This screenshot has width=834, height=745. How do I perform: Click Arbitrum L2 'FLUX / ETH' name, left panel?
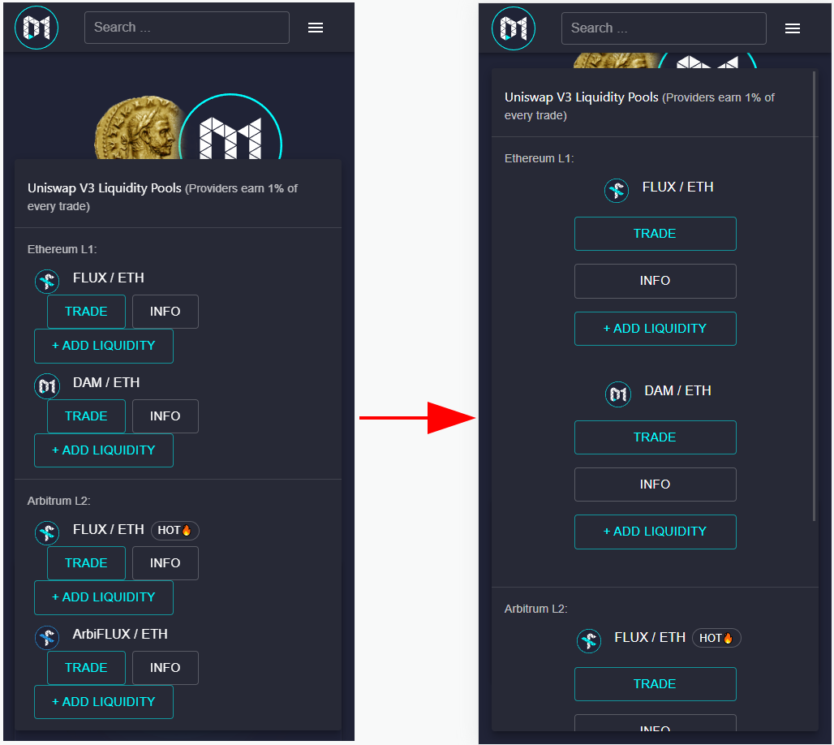point(109,529)
